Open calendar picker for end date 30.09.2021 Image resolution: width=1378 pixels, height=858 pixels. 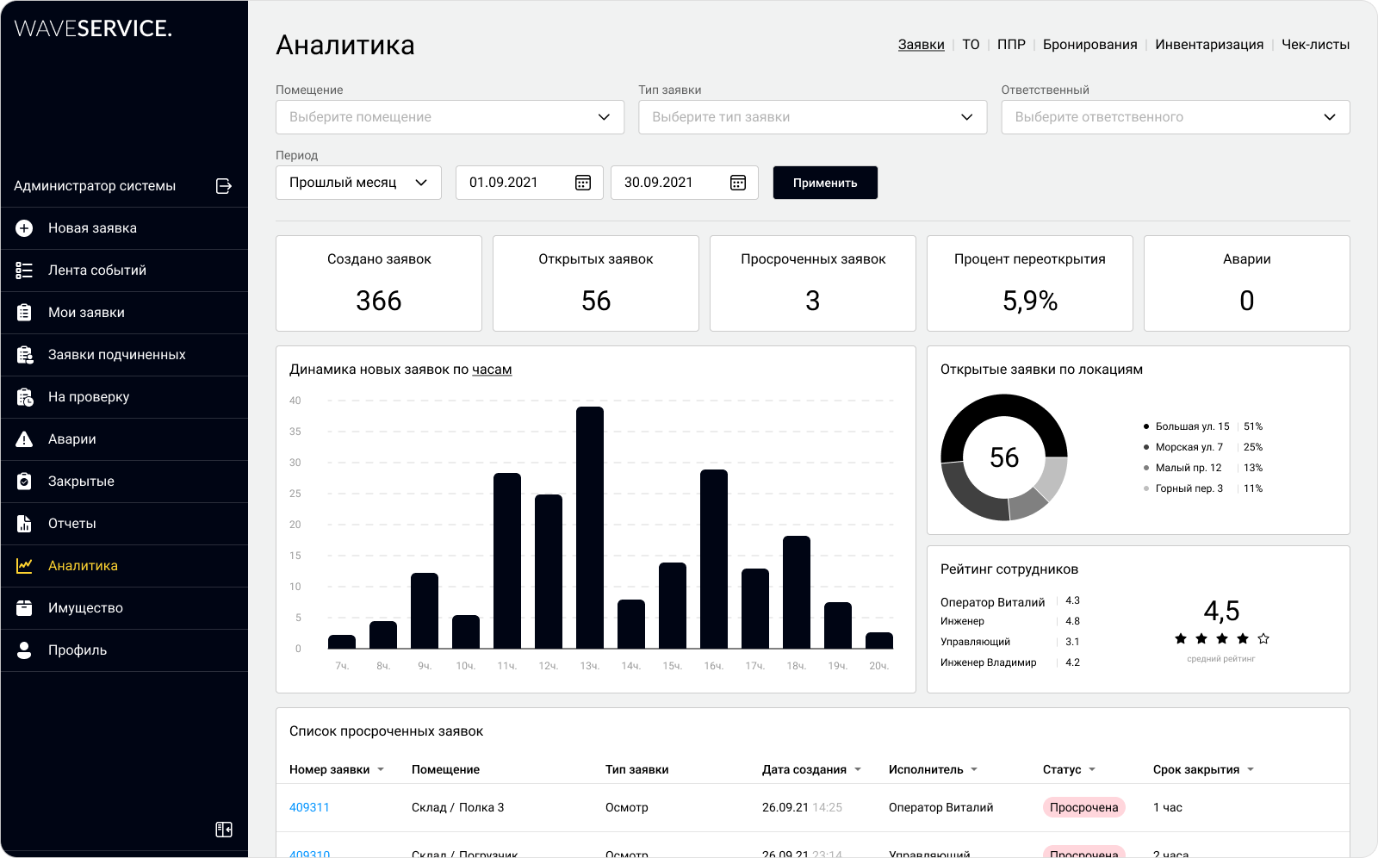pos(738,183)
